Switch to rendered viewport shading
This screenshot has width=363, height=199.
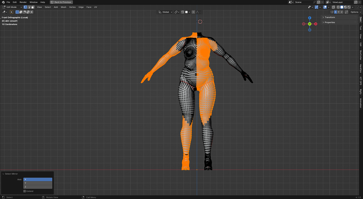point(349,7)
